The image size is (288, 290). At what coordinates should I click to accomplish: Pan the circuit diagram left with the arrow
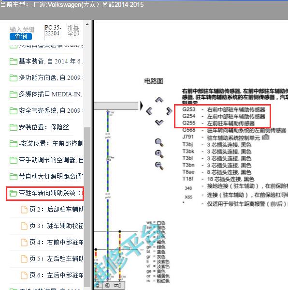pyautogui.click(x=149, y=111)
